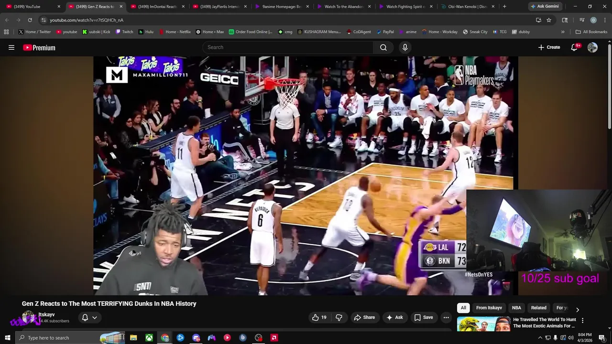
Task: Open Windows Start menu
Action: click(7, 338)
